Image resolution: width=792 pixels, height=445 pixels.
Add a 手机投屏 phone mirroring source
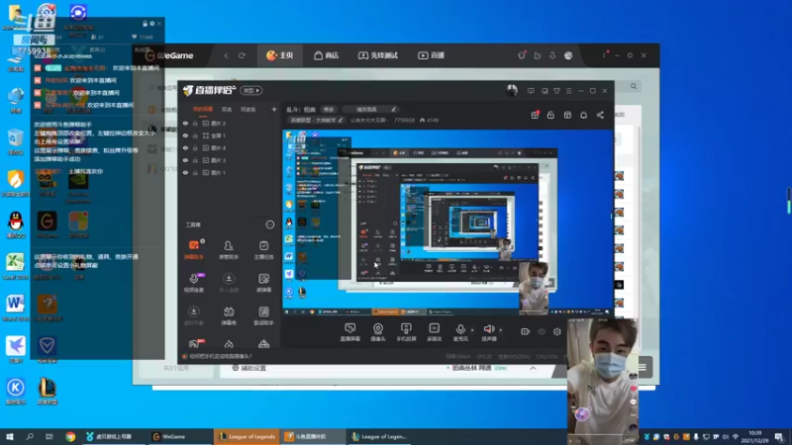tap(406, 332)
